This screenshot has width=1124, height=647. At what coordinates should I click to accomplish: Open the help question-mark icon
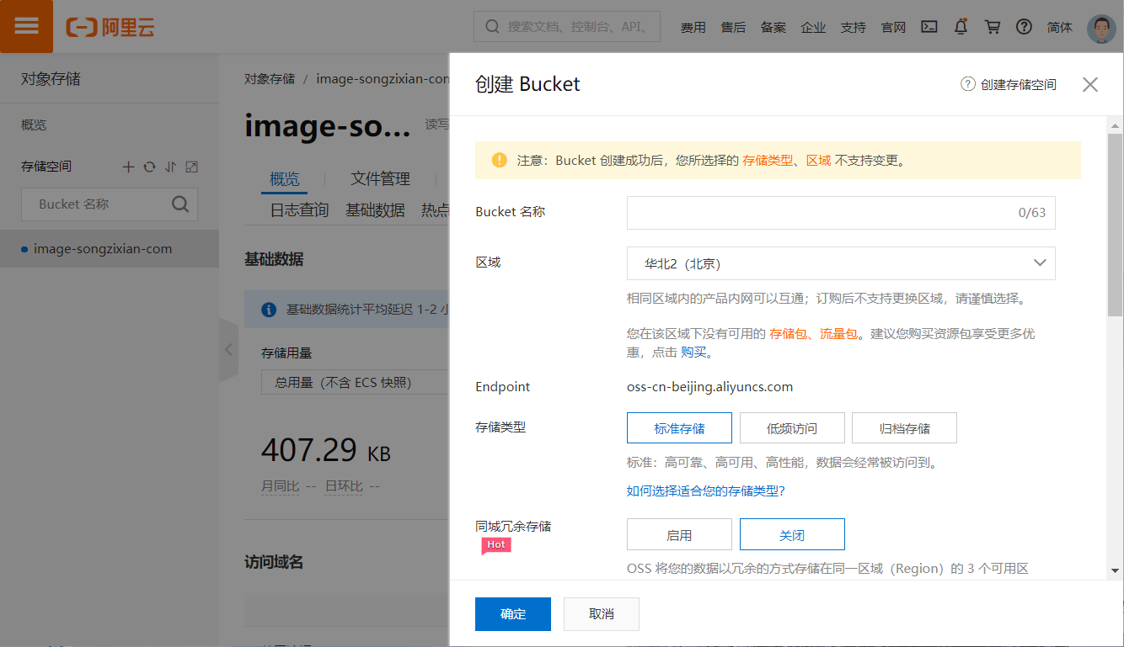(1024, 27)
